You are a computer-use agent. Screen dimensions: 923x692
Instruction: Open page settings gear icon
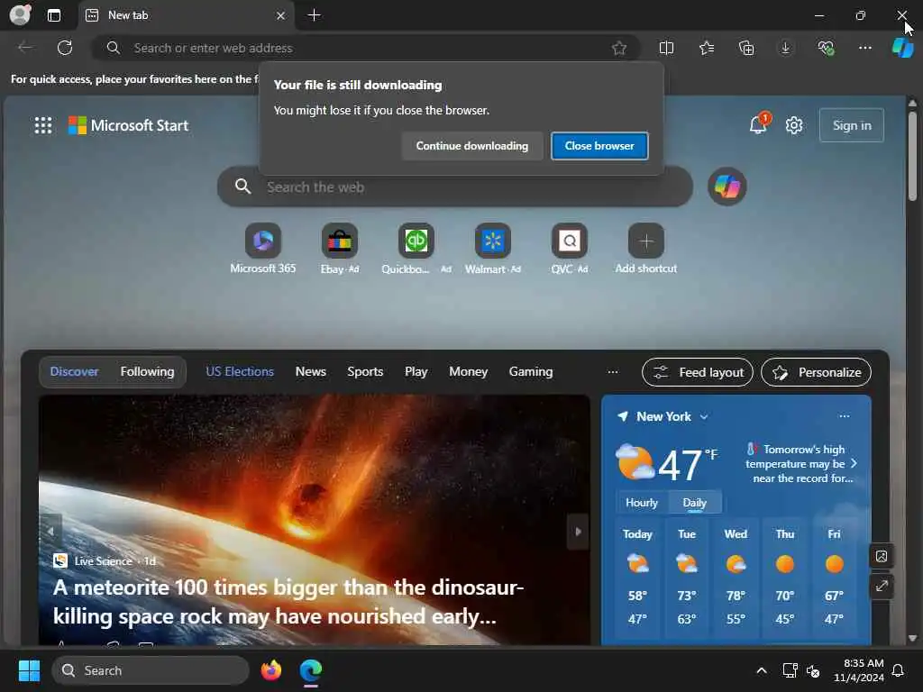793,125
